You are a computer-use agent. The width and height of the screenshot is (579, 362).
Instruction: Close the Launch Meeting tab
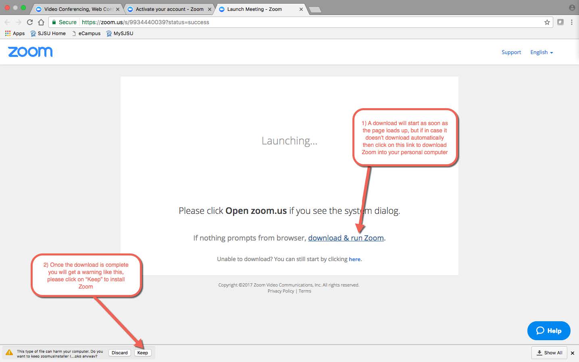click(x=301, y=9)
